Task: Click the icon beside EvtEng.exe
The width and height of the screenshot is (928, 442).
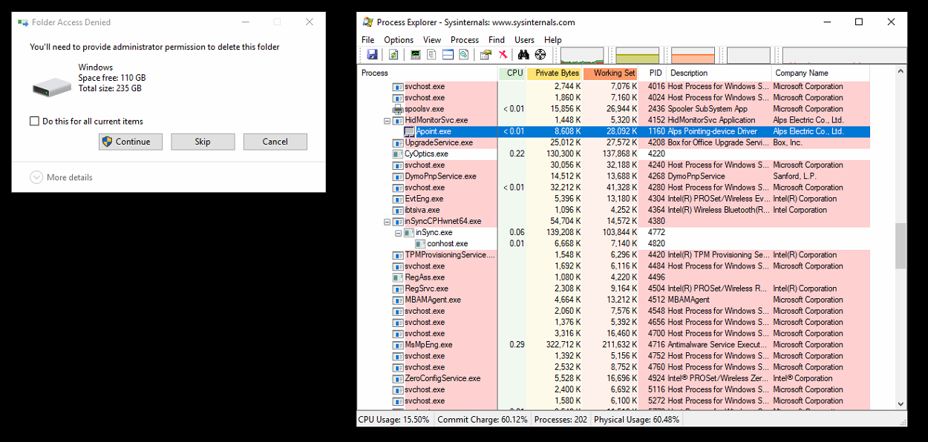Action: [x=398, y=199]
